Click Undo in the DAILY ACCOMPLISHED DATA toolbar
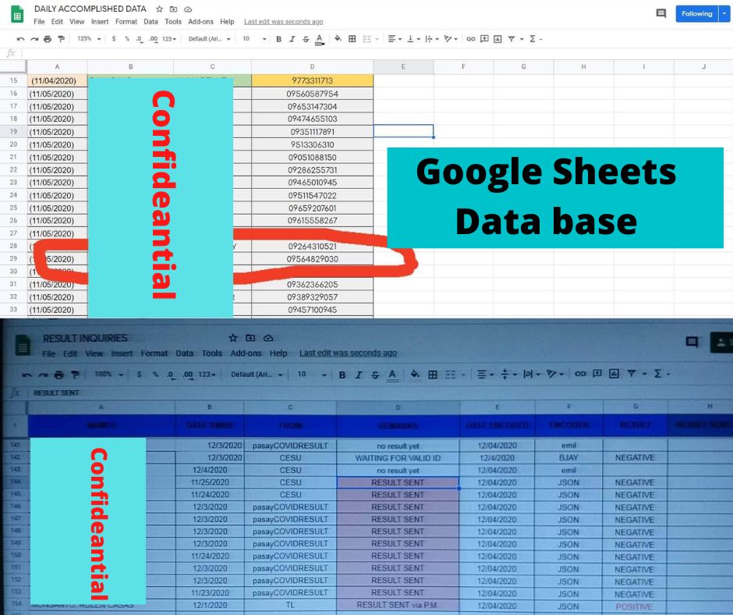Image resolution: width=733 pixels, height=615 pixels. [x=20, y=39]
